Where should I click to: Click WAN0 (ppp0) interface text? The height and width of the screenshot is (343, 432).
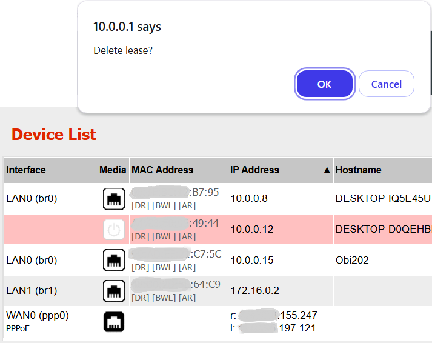[x=38, y=315]
